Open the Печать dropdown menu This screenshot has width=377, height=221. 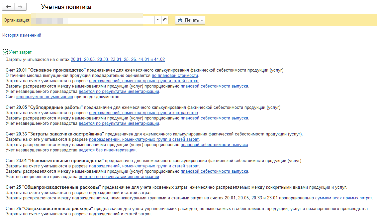point(190,20)
